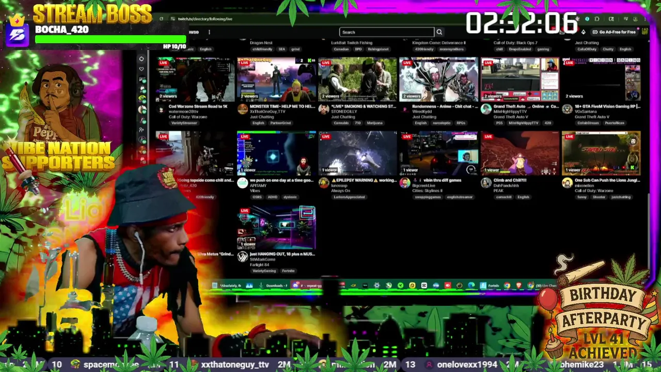Viewport: 661px width, 372px height.
Task: Click Cities: Skylines II game link
Action: tap(428, 191)
